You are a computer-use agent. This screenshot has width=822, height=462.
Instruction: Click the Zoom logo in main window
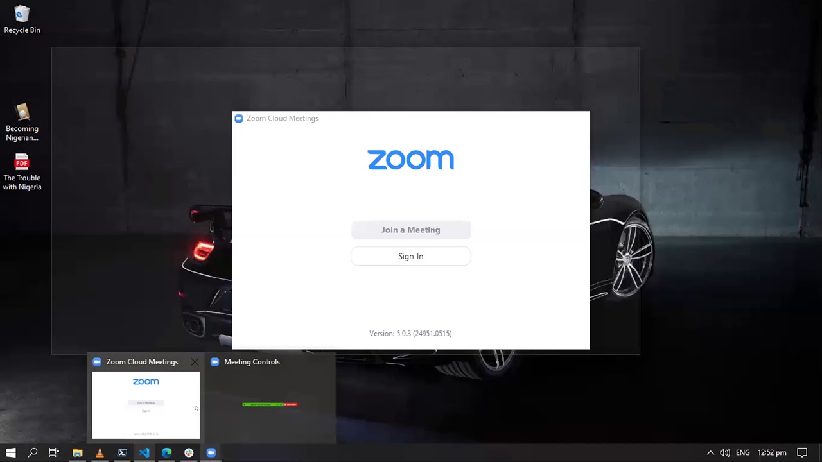click(411, 160)
